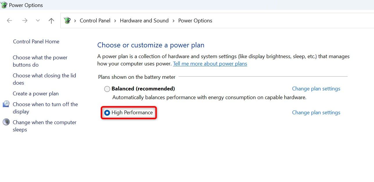This screenshot has width=374, height=182.
Task: Click the clock icon beside display setting
Action: 6,104
